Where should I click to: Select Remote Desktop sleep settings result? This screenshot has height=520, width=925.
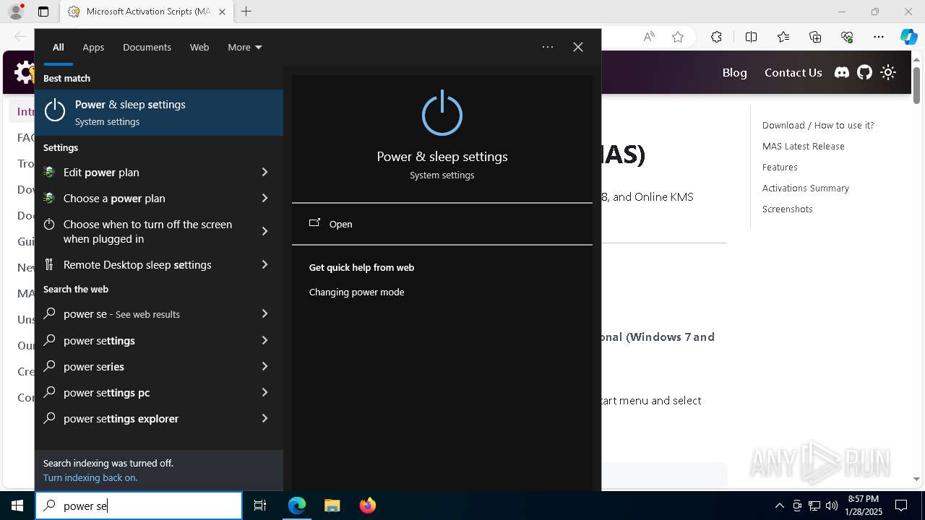[x=141, y=264]
